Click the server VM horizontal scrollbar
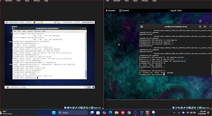 142,100
